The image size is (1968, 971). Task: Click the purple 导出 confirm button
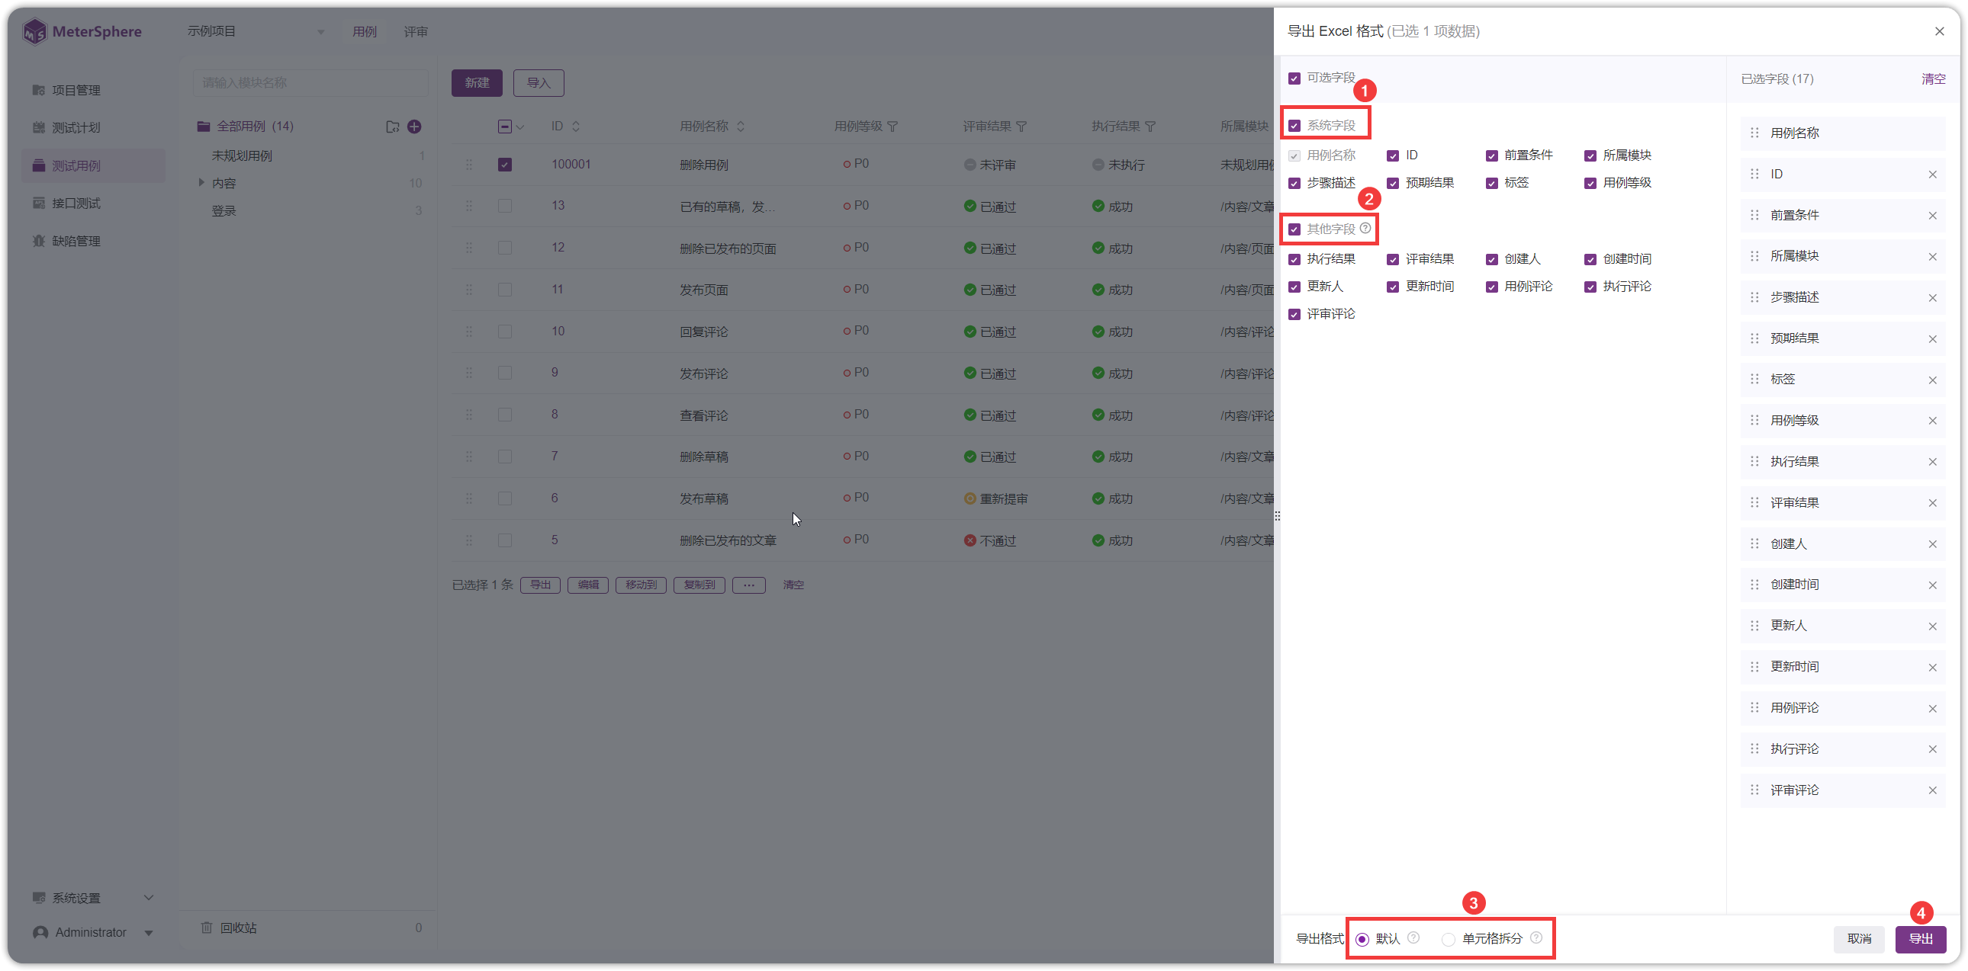pos(1920,938)
